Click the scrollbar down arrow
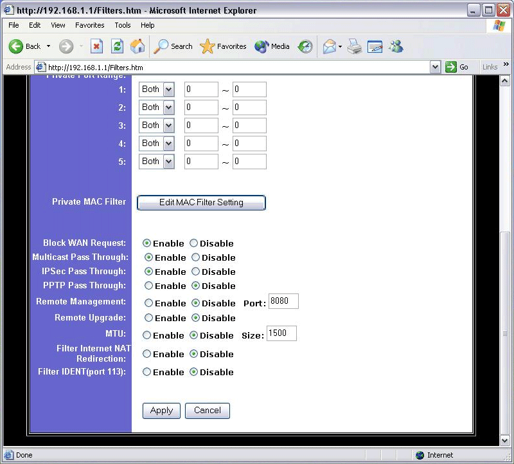The image size is (514, 464). [505, 440]
